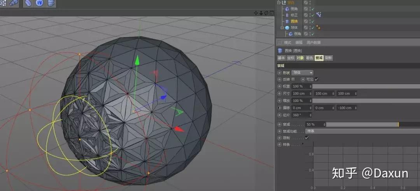Click the keyframe circle beside 权重
The height and width of the screenshot is (191, 420).
coord(280,86)
